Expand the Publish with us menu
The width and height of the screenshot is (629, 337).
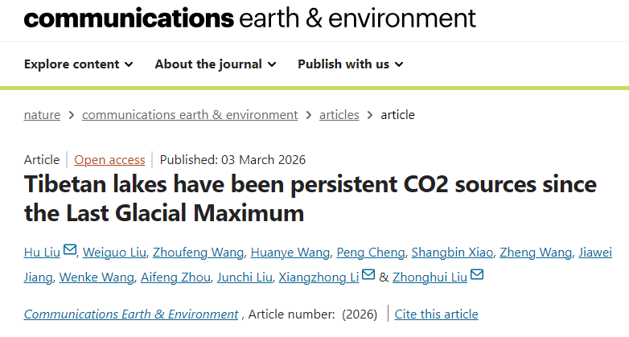pyautogui.click(x=350, y=64)
